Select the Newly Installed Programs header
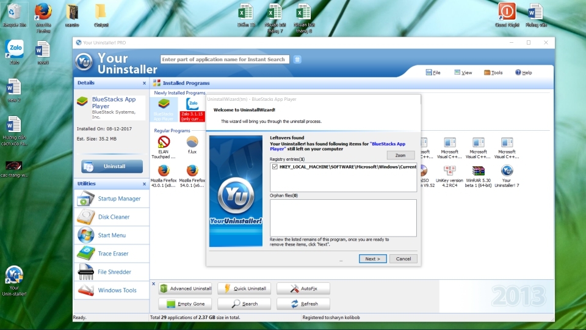Screen dimensions: 586x330 (x=179, y=93)
